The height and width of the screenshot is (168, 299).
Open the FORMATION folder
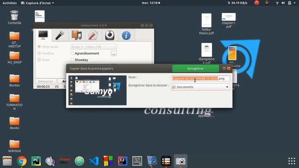[14, 102]
